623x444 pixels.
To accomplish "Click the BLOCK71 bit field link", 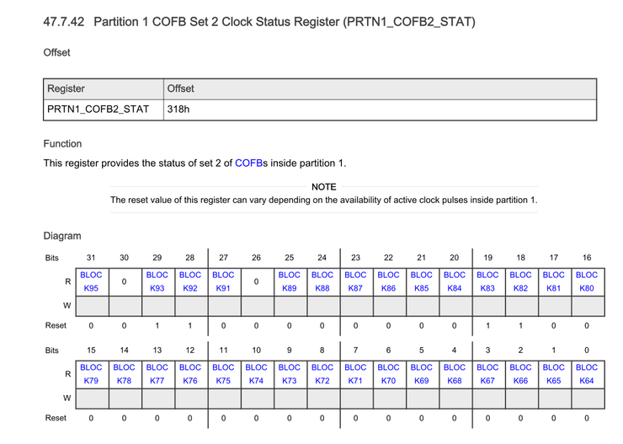I will click(355, 374).
